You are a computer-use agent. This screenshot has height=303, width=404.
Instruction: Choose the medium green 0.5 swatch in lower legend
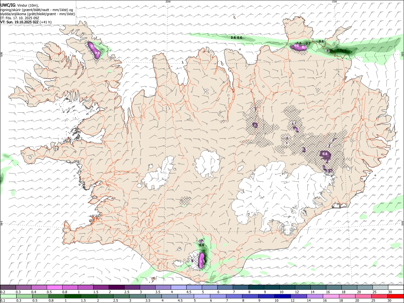point(40,296)
